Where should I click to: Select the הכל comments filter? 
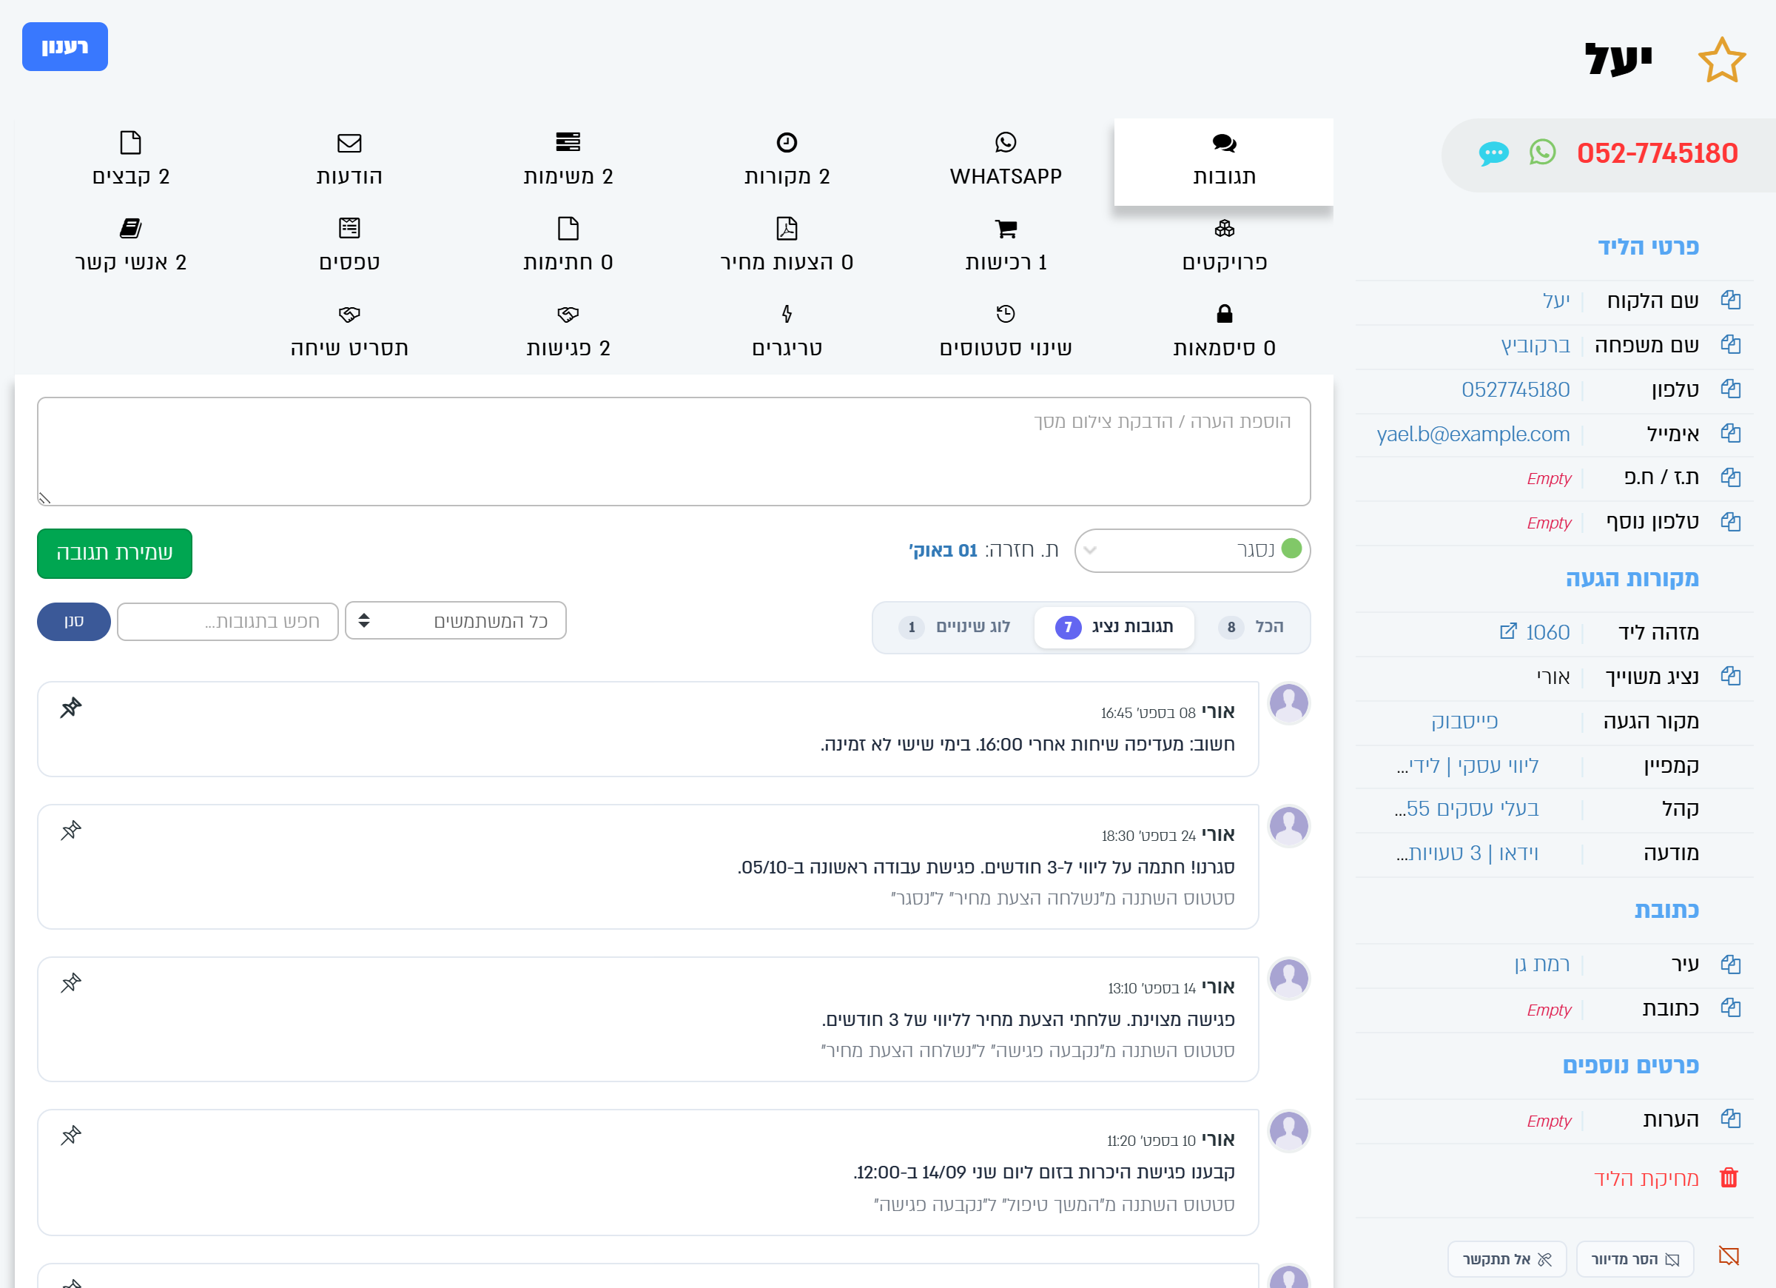1251,627
